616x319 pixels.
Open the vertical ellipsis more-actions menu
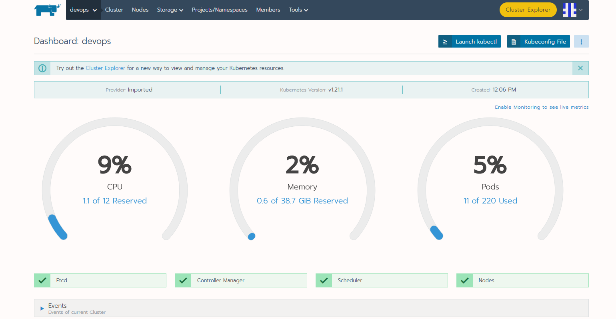pos(581,42)
